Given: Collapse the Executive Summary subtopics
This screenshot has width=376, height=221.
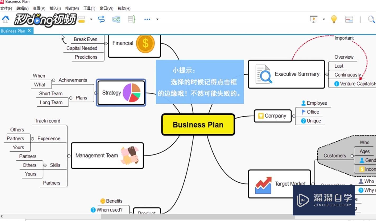Looking at the screenshot, I should [x=327, y=75].
